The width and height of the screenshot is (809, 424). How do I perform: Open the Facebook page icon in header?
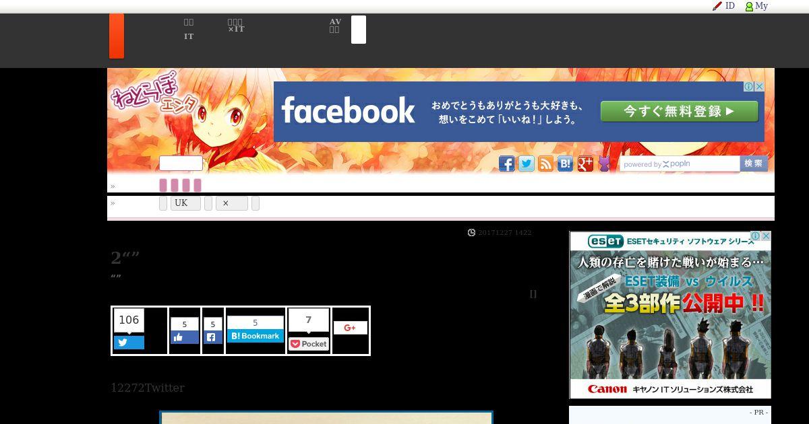click(506, 164)
